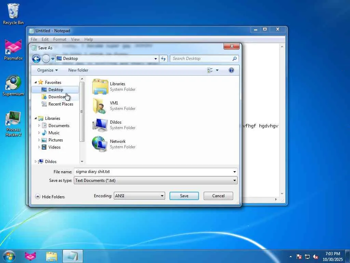The height and width of the screenshot is (263, 350).
Task: Select Recent Places in the Favorites list
Action: pyautogui.click(x=57, y=104)
